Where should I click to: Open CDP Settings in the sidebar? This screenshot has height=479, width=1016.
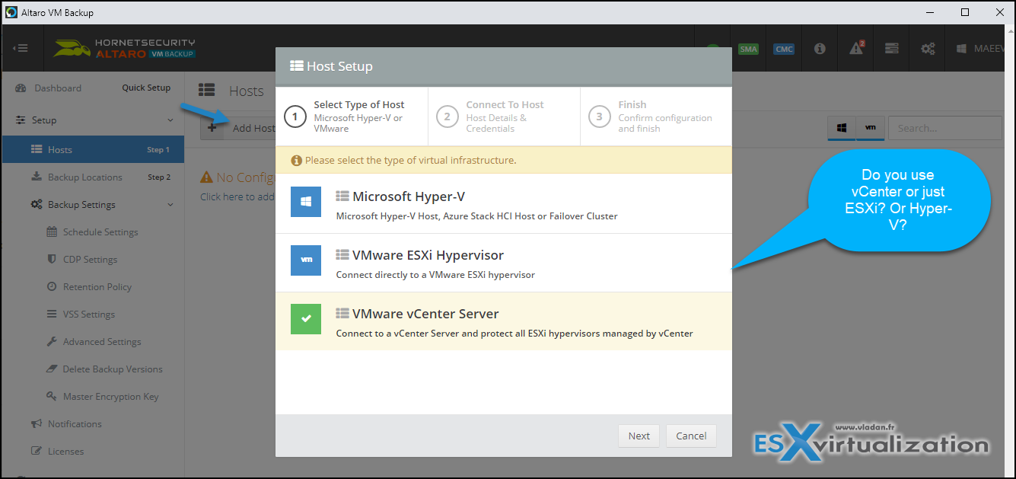coord(90,260)
